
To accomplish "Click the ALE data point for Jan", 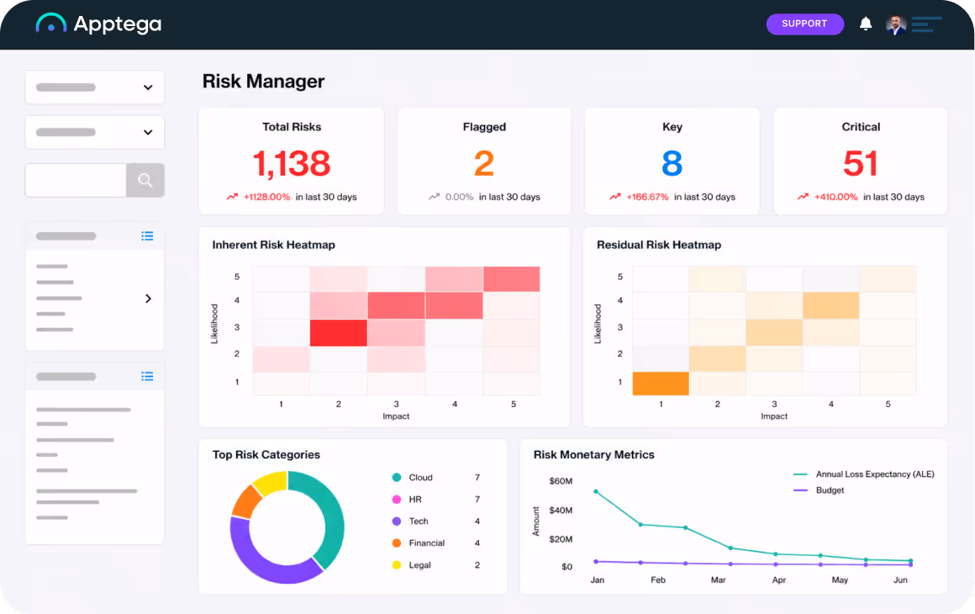I will click(596, 491).
